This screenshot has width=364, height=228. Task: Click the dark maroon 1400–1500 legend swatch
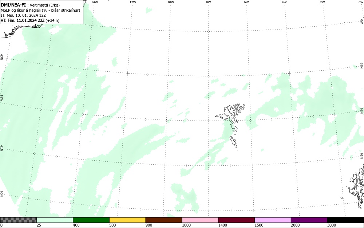[x=236, y=220]
